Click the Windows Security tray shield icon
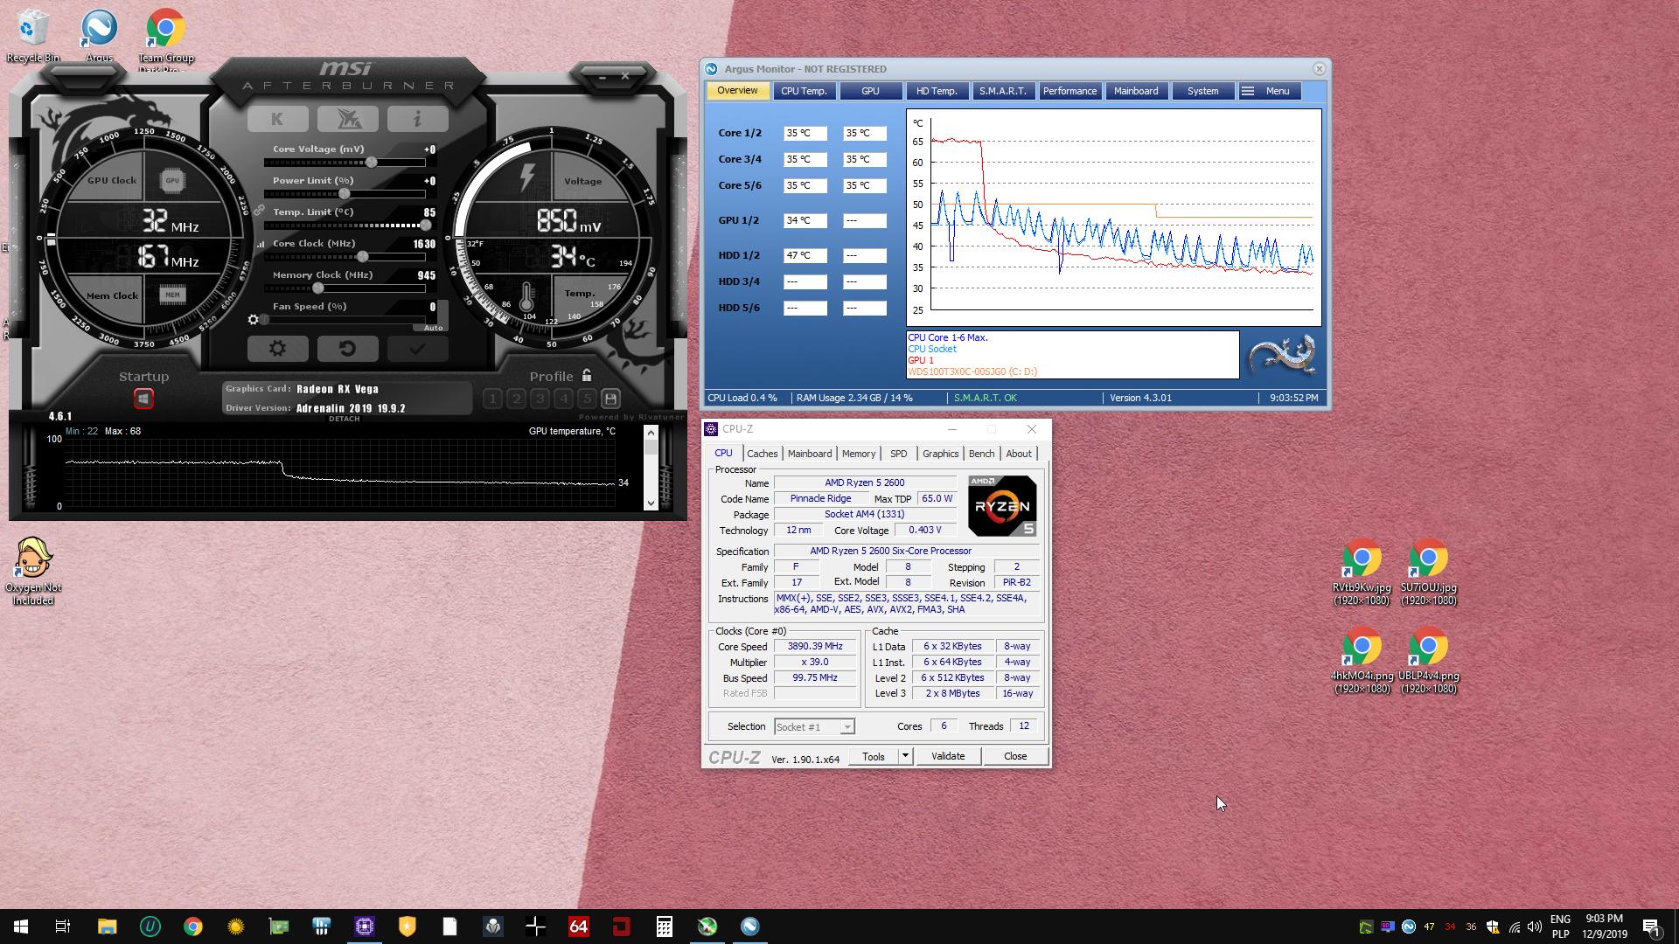This screenshot has width=1679, height=944. 1493,927
